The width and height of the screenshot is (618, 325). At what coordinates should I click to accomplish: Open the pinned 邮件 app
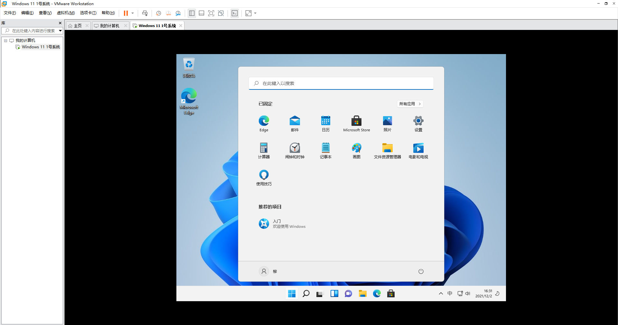[x=295, y=124]
